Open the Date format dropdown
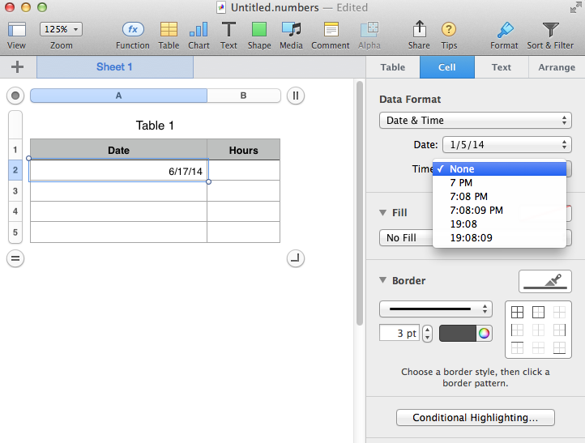This screenshot has width=585, height=443. point(506,145)
